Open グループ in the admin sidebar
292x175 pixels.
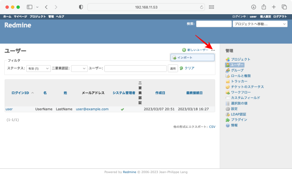pyautogui.click(x=237, y=70)
